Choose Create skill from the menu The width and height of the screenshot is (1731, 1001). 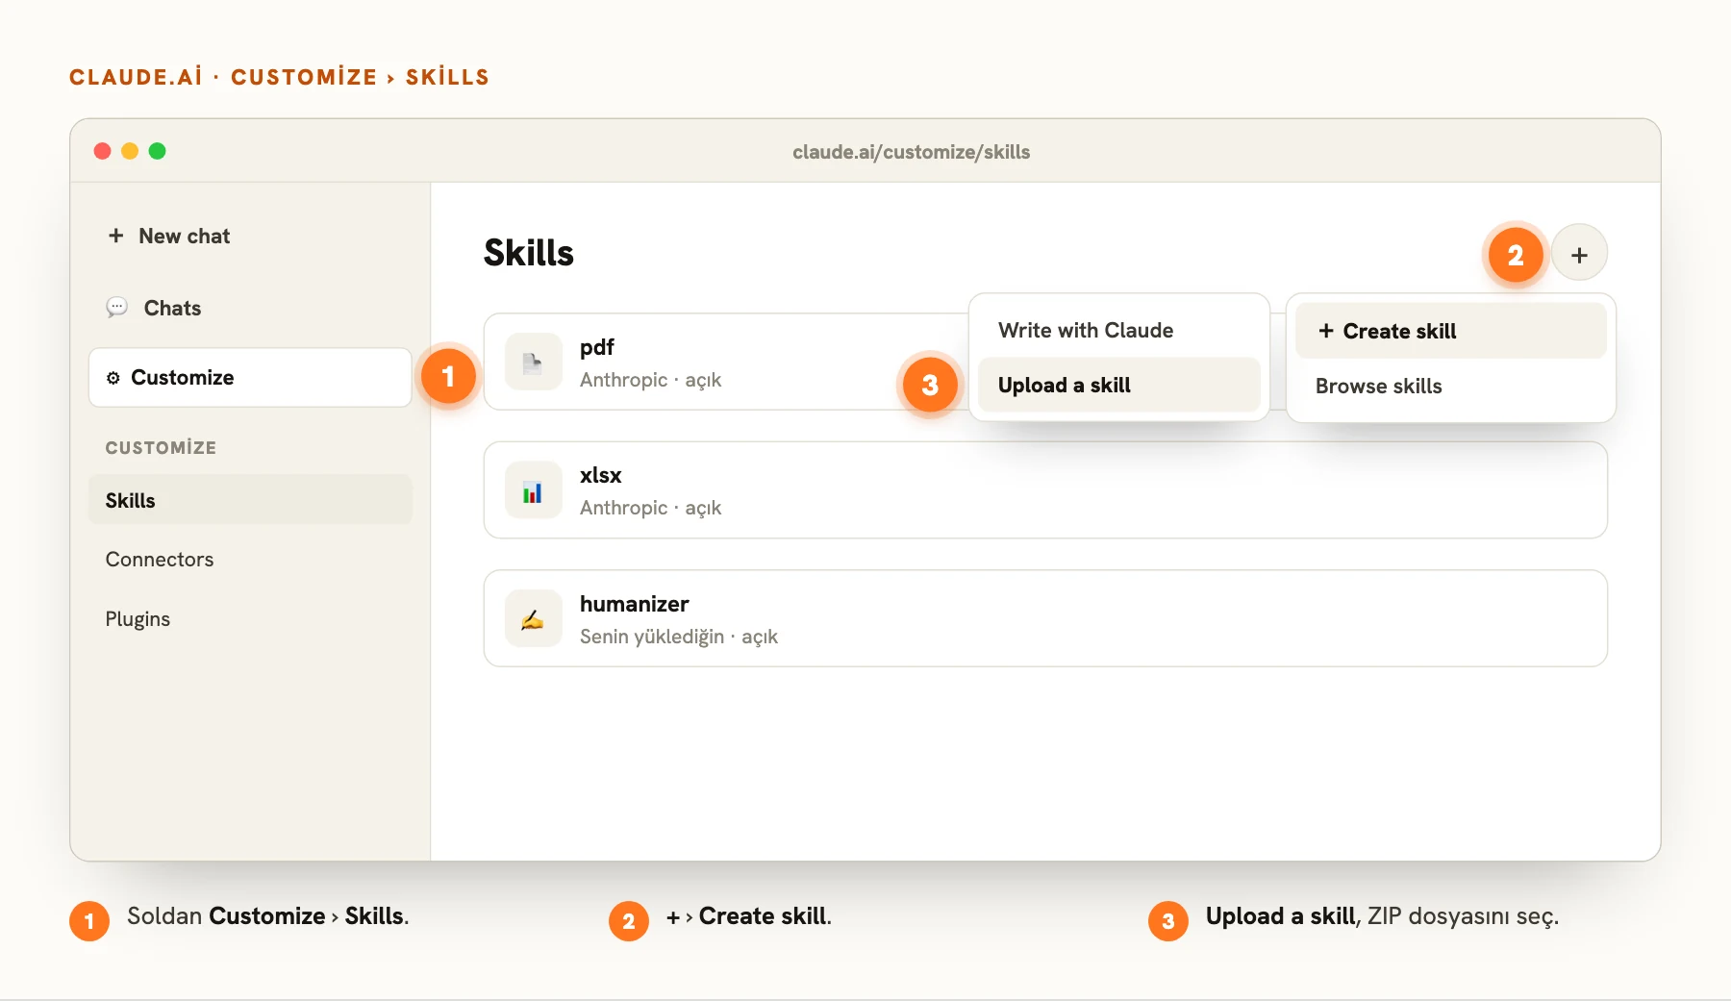(1450, 331)
